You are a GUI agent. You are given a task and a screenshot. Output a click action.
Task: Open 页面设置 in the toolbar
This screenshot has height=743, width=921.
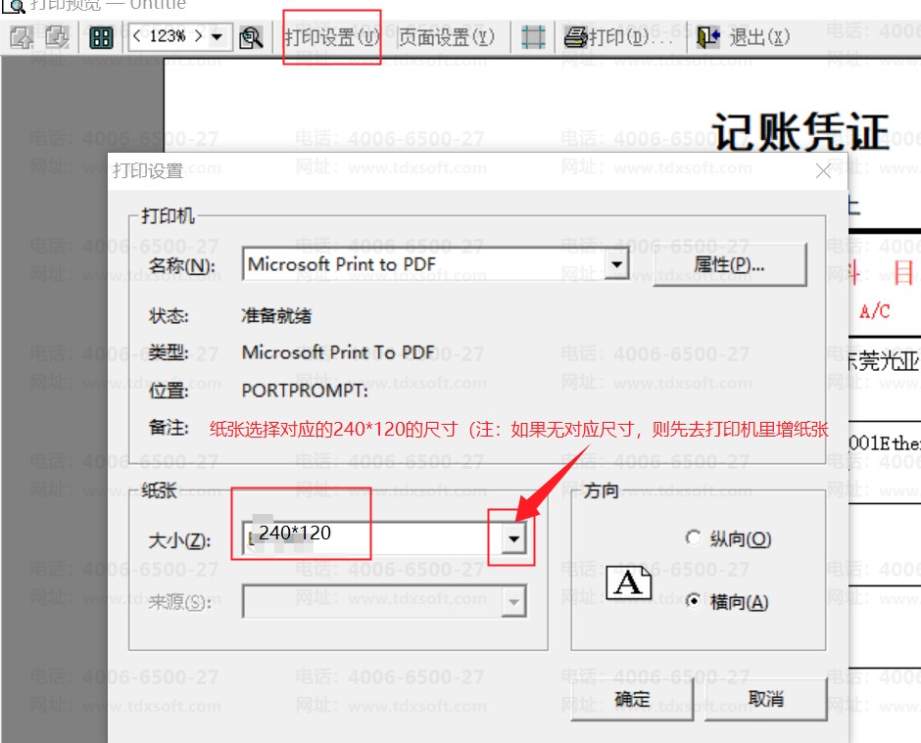click(x=446, y=37)
